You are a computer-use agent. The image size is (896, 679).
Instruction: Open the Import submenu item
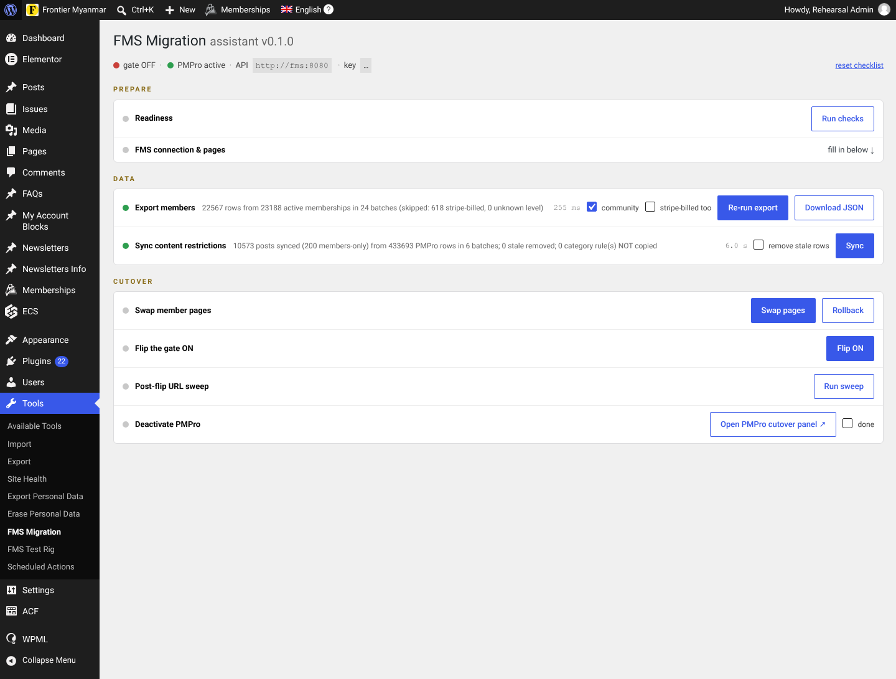tap(19, 444)
